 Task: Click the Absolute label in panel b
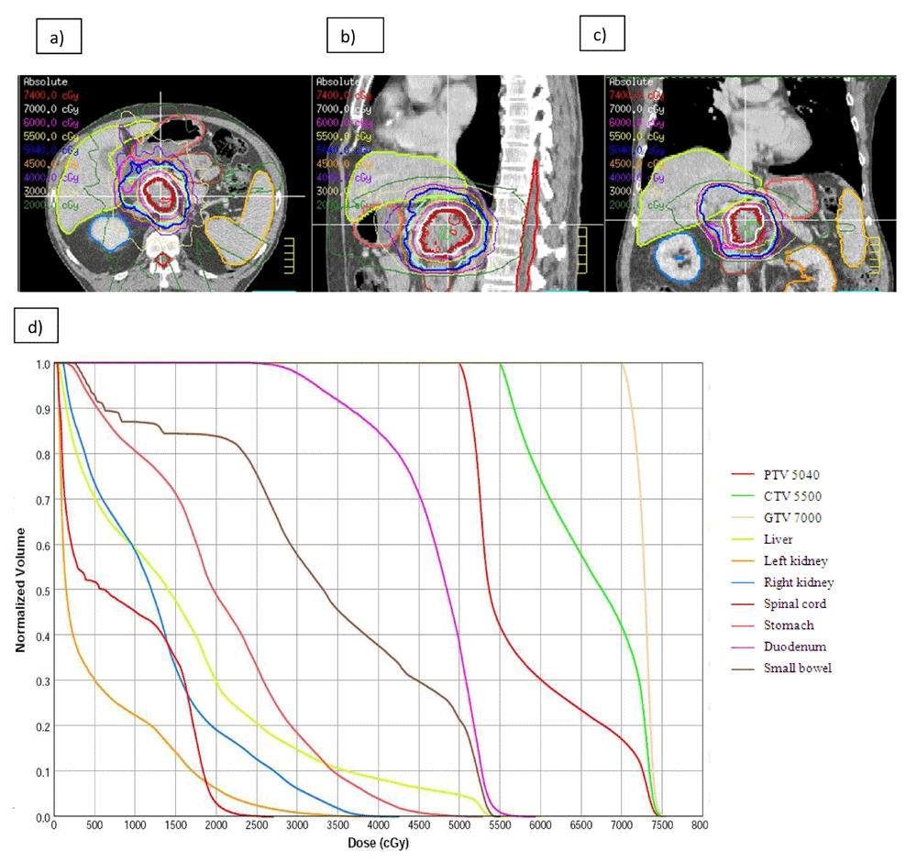[338, 82]
